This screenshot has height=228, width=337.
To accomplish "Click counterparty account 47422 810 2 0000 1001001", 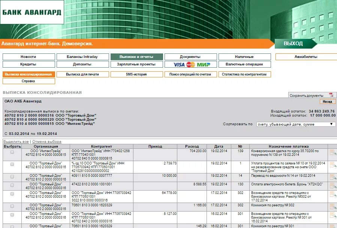I will point(92,184).
